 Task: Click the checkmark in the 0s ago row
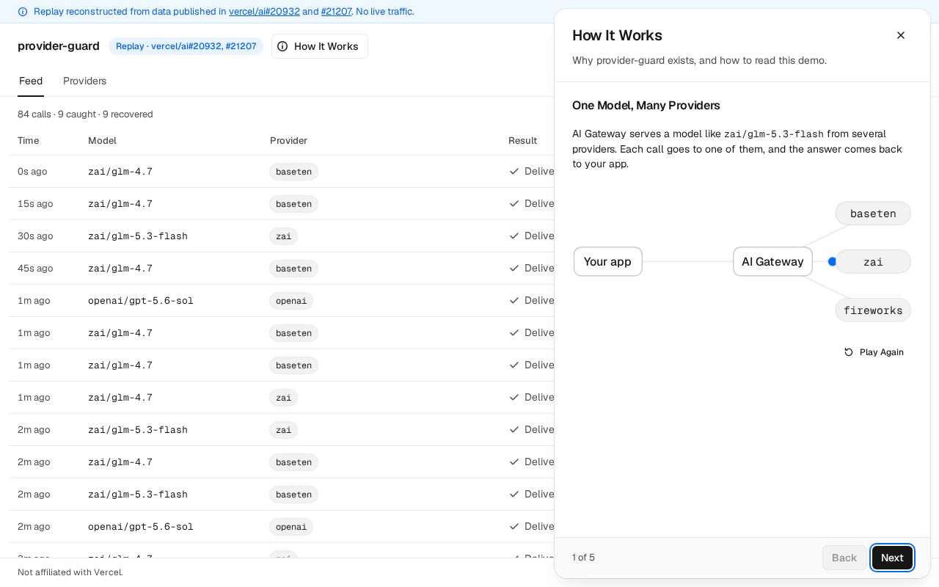click(x=514, y=171)
